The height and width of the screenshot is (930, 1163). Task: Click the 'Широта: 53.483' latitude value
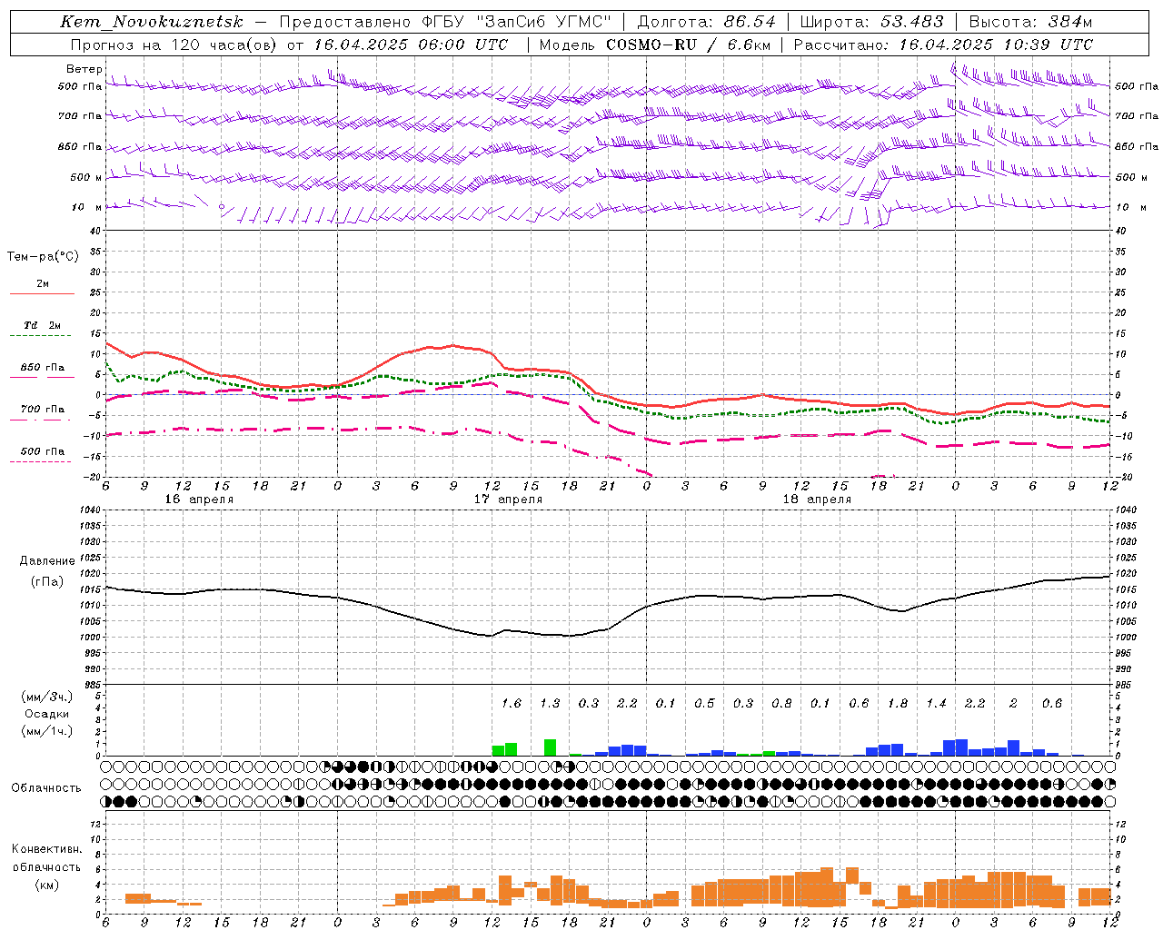[x=872, y=22]
